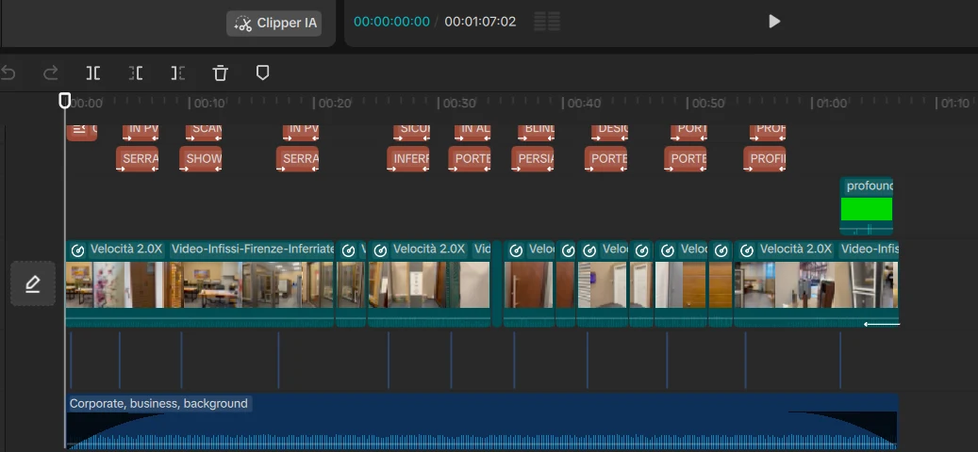Image resolution: width=978 pixels, height=452 pixels.
Task: Select the text clip at timeline start
Action: click(82, 132)
